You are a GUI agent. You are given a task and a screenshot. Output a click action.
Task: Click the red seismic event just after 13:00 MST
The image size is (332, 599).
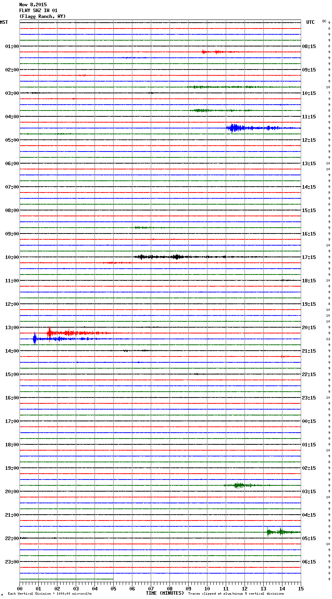[50, 333]
